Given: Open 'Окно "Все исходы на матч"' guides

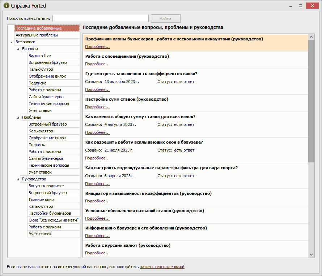Looking at the screenshot, I should (x=54, y=220).
